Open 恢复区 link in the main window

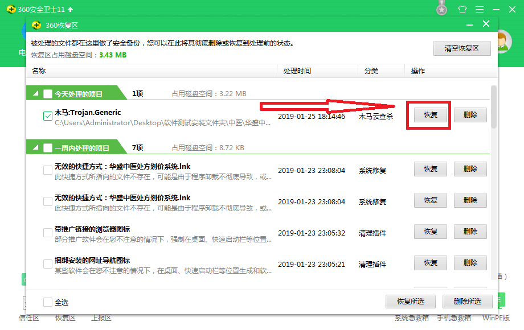65,318
